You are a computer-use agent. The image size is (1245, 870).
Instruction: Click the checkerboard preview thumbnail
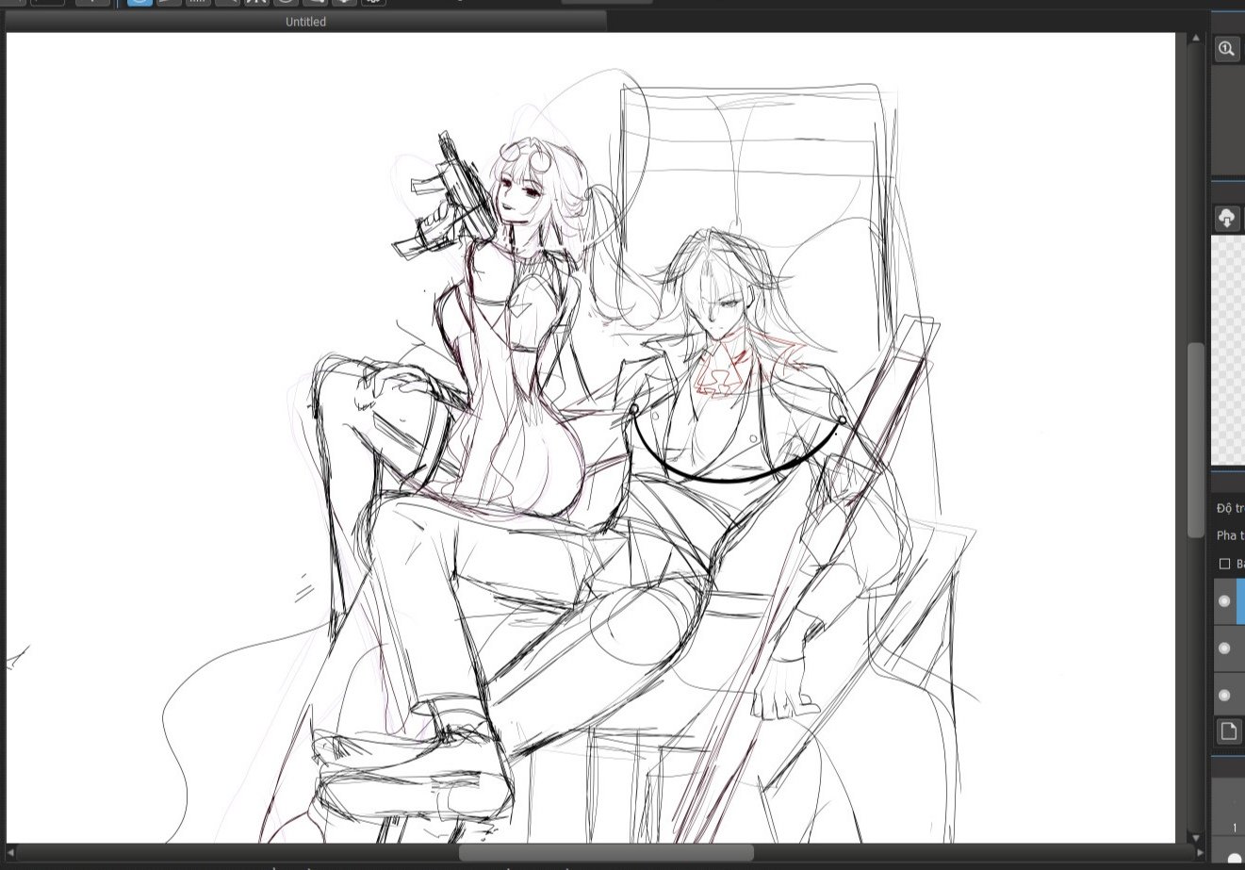pyautogui.click(x=1228, y=351)
